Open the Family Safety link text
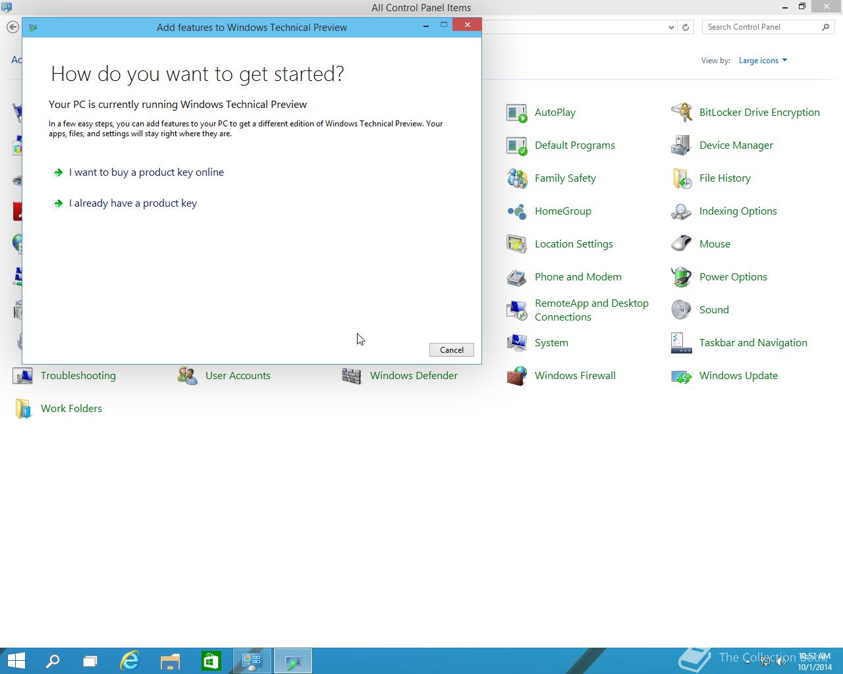Screen dimensions: 843x674 tap(565, 178)
